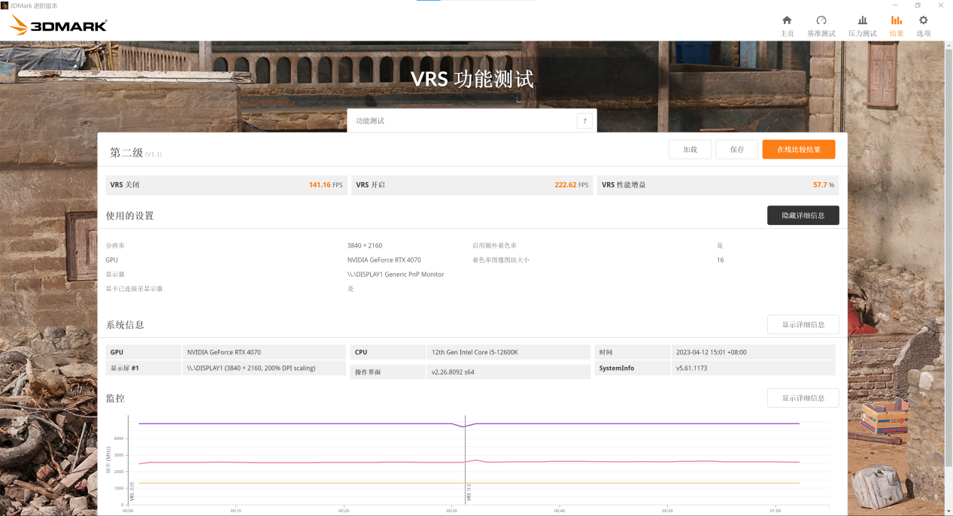Viewport: 953px width, 516px height.
Task: Click 隐藏详细信息 hide details button
Action: pyautogui.click(x=803, y=215)
